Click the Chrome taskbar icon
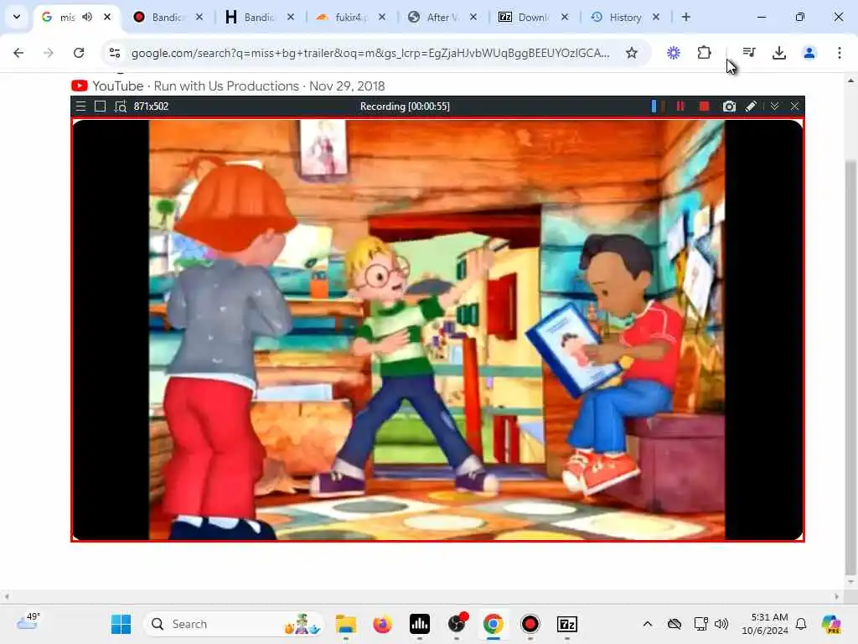 click(x=493, y=624)
